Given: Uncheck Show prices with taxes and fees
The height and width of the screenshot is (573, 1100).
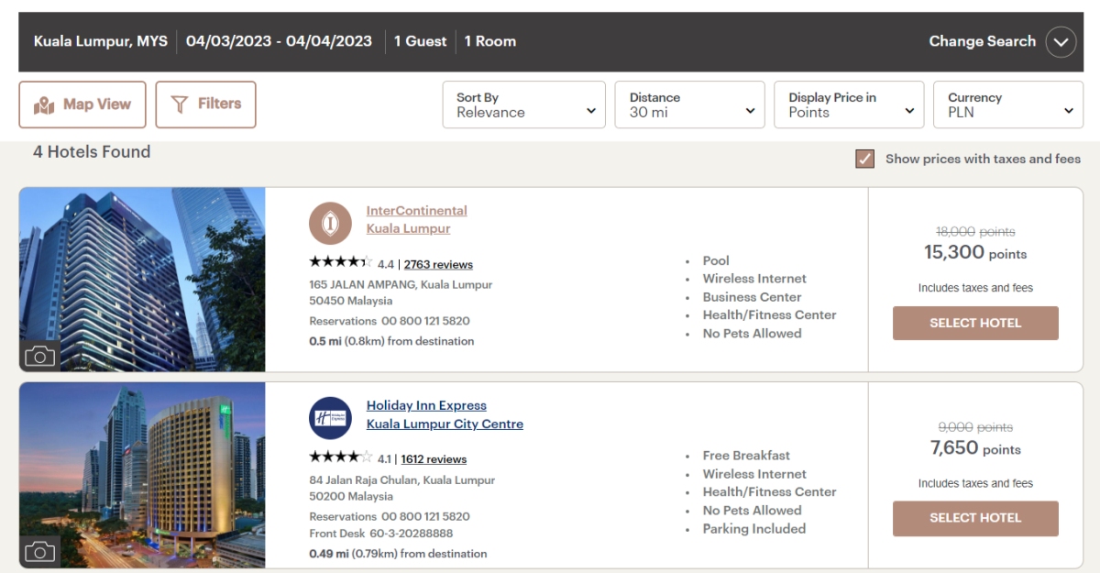Looking at the screenshot, I should click(864, 159).
